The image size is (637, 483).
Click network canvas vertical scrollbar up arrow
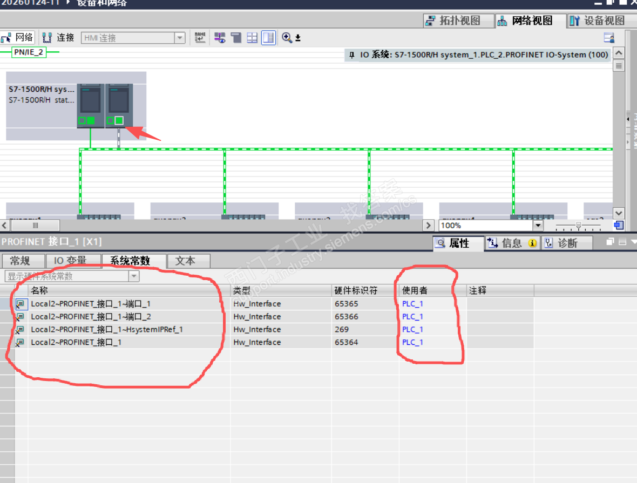point(618,53)
